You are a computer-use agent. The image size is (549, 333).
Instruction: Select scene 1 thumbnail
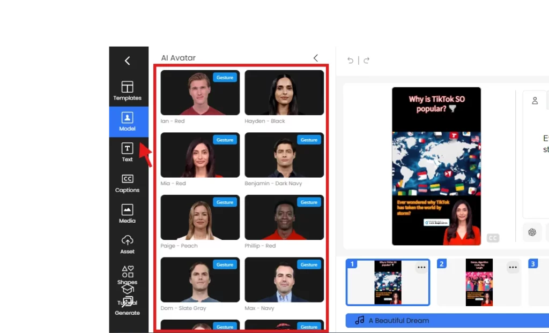click(388, 282)
